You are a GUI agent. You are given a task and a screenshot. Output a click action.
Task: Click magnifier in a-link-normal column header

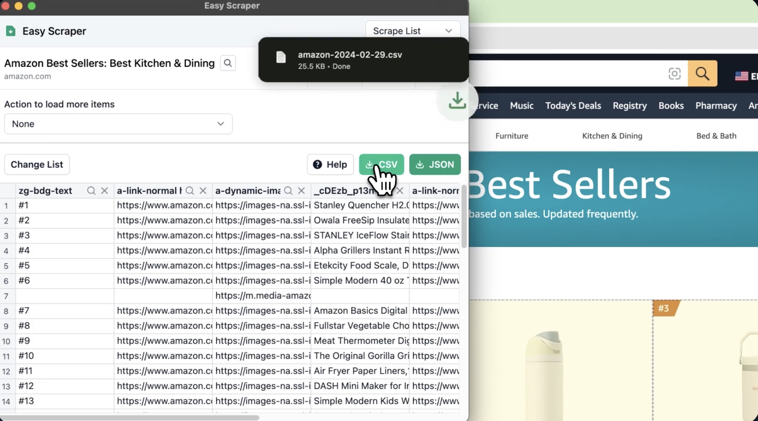190,191
